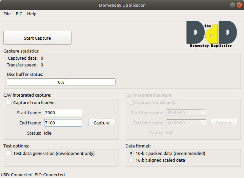Viewport: 244px width, 178px height.
Task: Click the End time-code field
Action: click(x=184, y=123)
